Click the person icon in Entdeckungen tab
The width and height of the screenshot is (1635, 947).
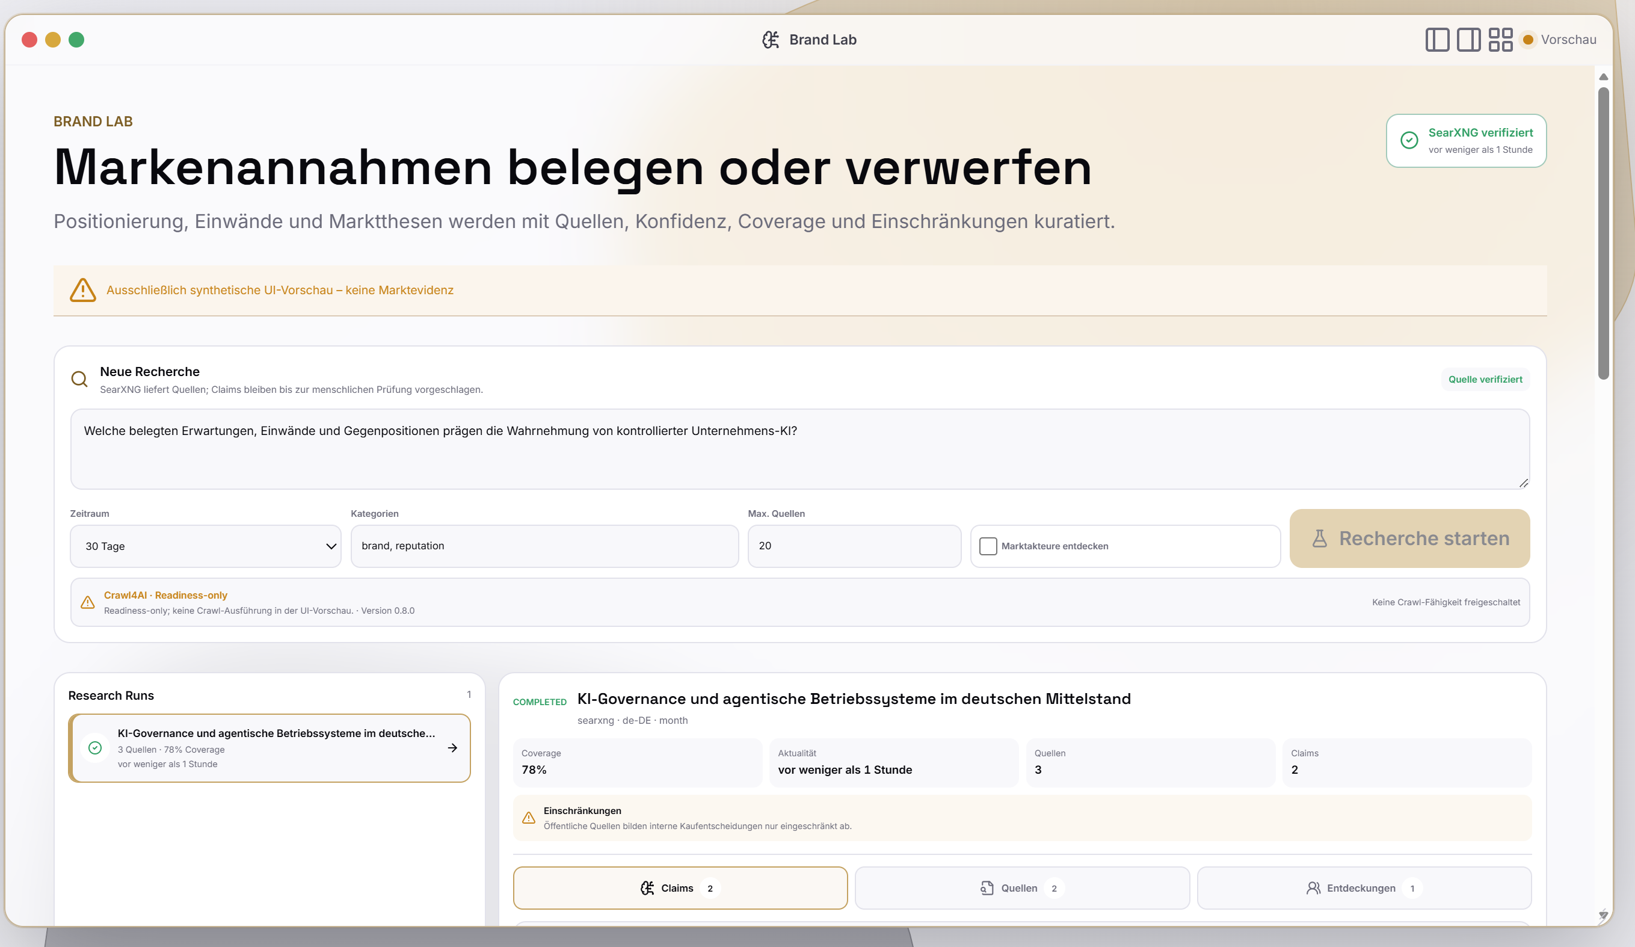coord(1313,888)
